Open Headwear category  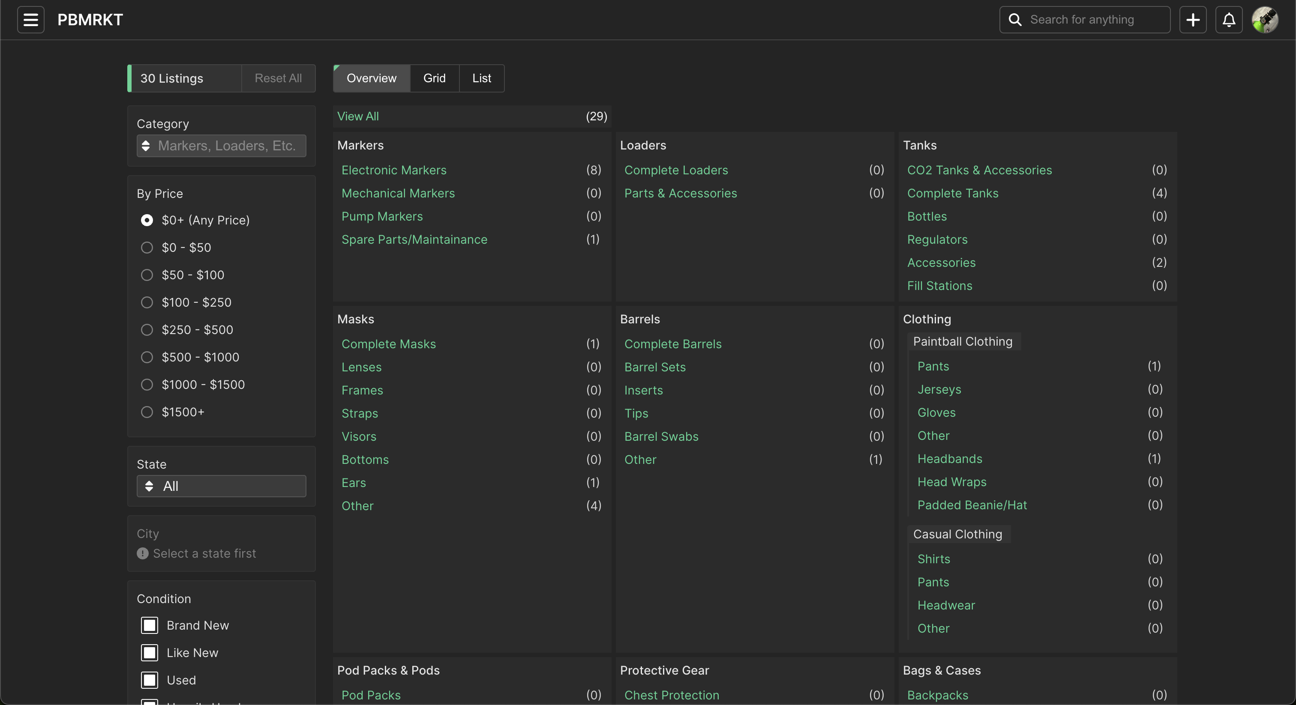click(946, 605)
